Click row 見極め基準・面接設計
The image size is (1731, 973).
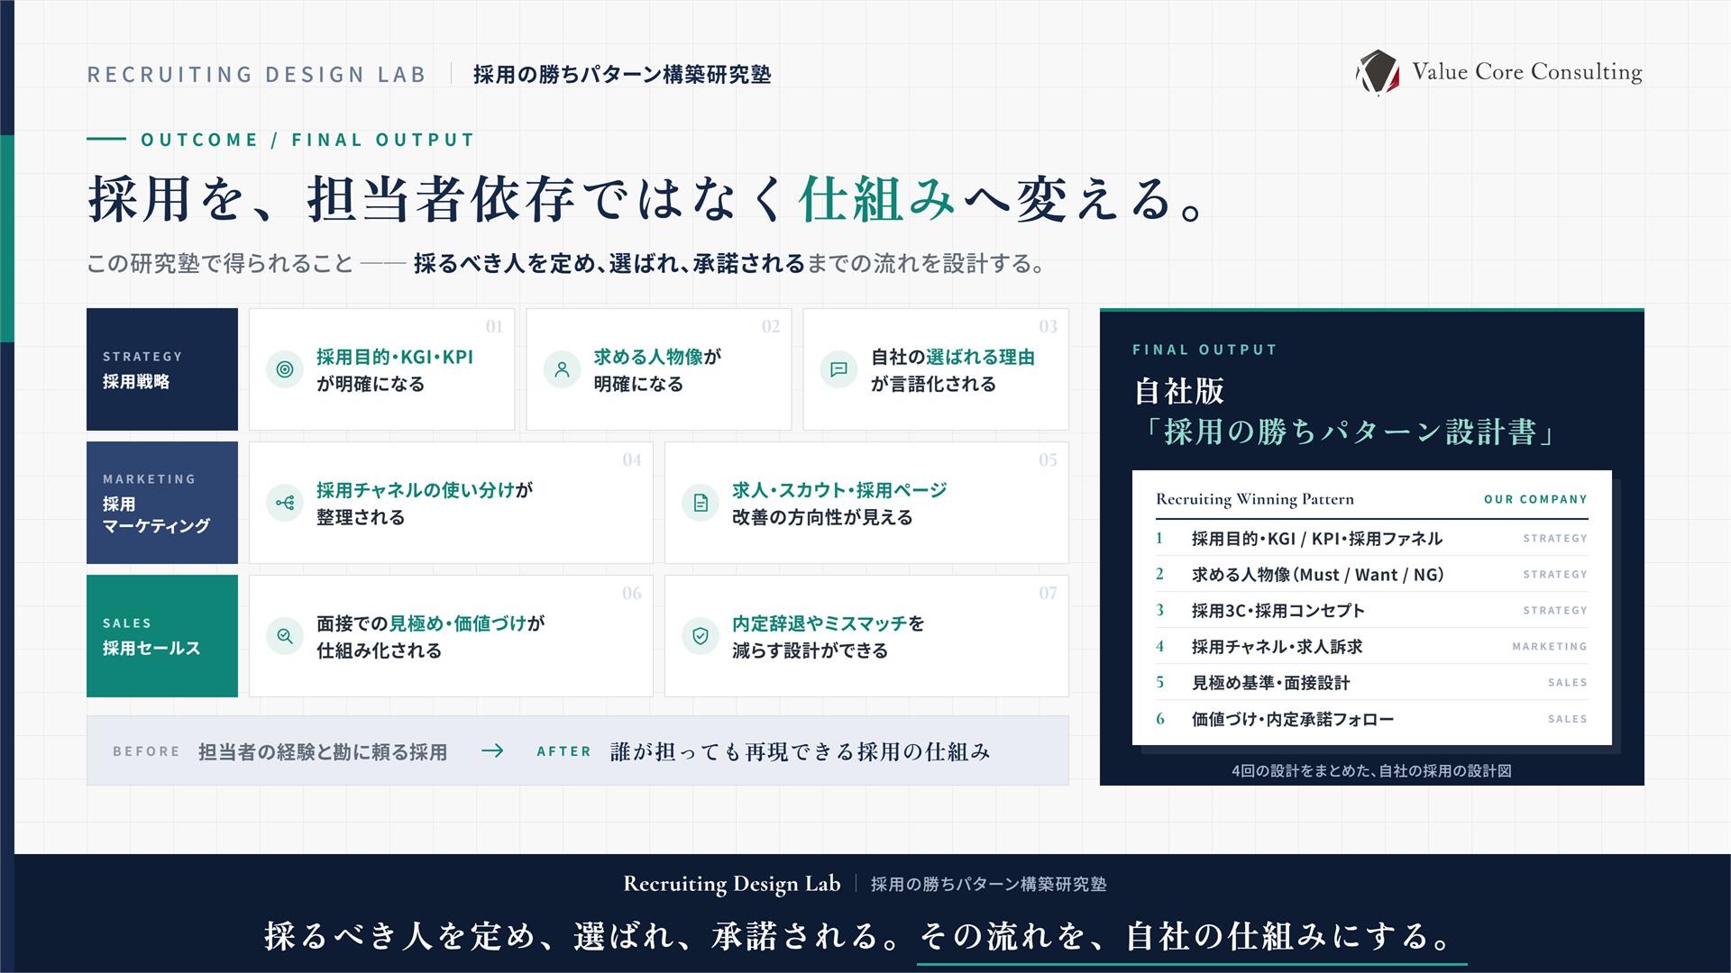(x=1371, y=682)
